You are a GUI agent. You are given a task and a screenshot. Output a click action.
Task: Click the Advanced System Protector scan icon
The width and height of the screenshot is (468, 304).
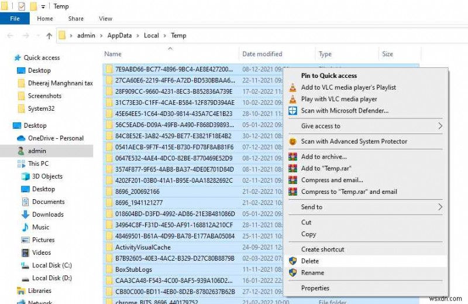[x=292, y=142]
